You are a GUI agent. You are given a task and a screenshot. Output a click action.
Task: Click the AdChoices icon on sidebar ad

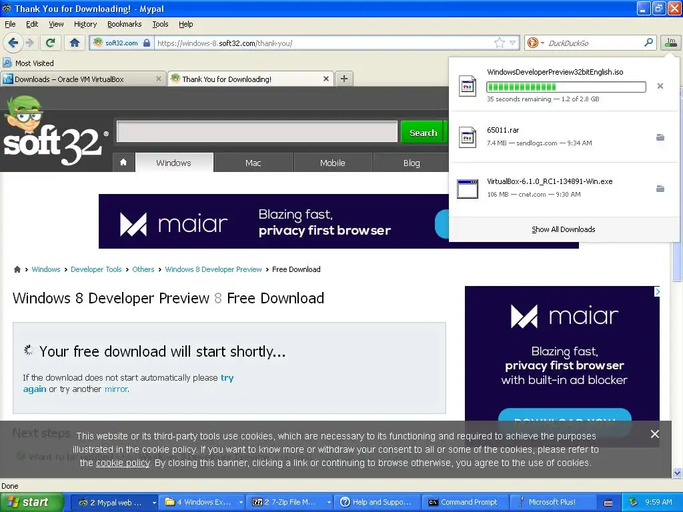[657, 291]
